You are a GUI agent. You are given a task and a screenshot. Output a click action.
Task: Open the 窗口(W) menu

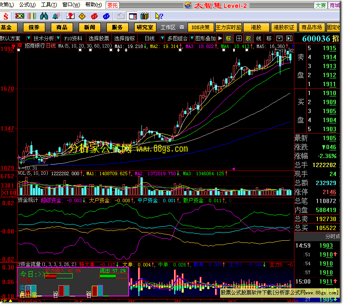pyautogui.click(x=71, y=5)
